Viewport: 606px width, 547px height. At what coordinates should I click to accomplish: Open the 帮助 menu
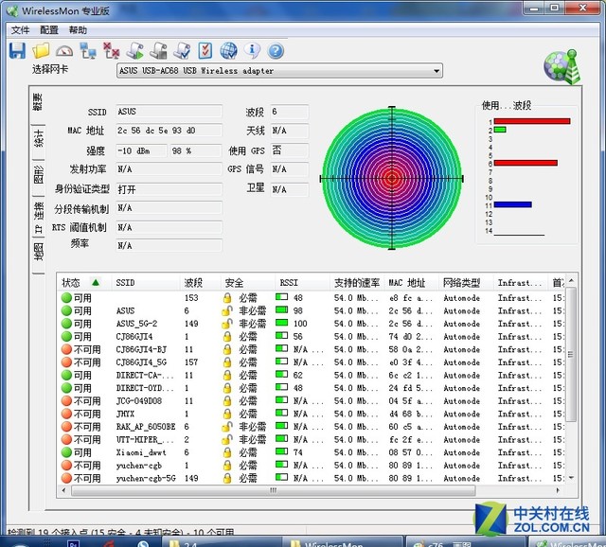[78, 29]
